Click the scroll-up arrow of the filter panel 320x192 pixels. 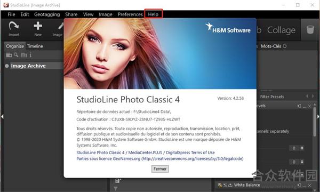coord(315,104)
